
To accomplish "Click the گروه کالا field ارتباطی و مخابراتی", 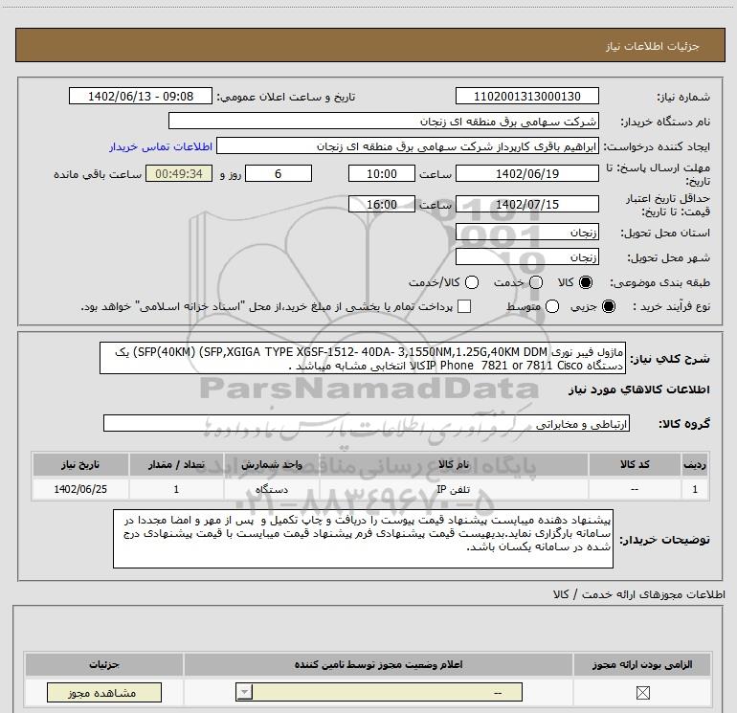I will (x=367, y=423).
